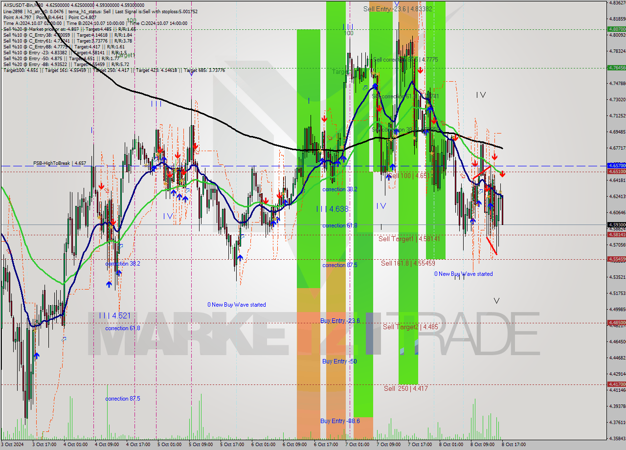The image size is (626, 450).
Task: Click the '6 Oct 01:00' time axis label
Action: (x=264, y=445)
